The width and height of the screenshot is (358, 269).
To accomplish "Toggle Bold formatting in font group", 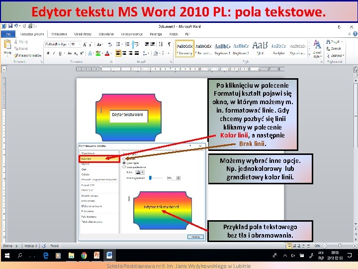I will [48, 53].
